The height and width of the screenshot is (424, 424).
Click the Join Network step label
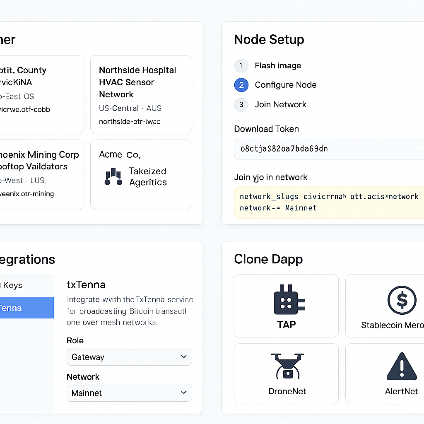(280, 104)
